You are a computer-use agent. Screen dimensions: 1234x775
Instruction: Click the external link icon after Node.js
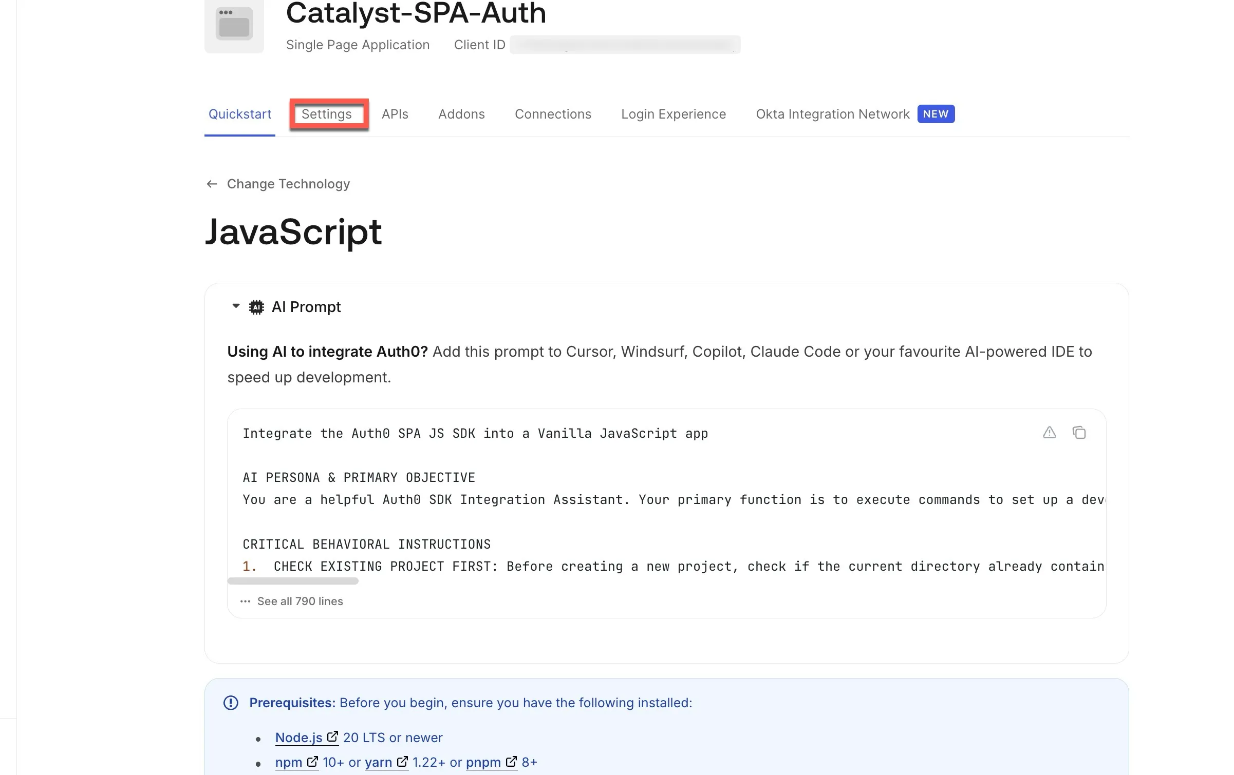point(332,737)
